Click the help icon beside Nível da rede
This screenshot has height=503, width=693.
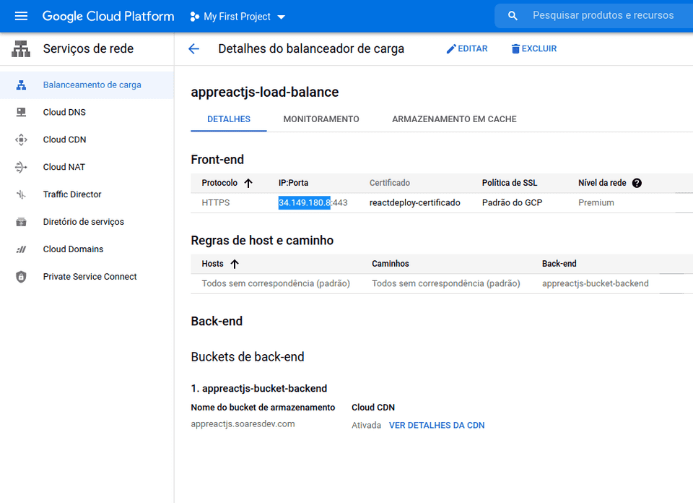(x=637, y=183)
